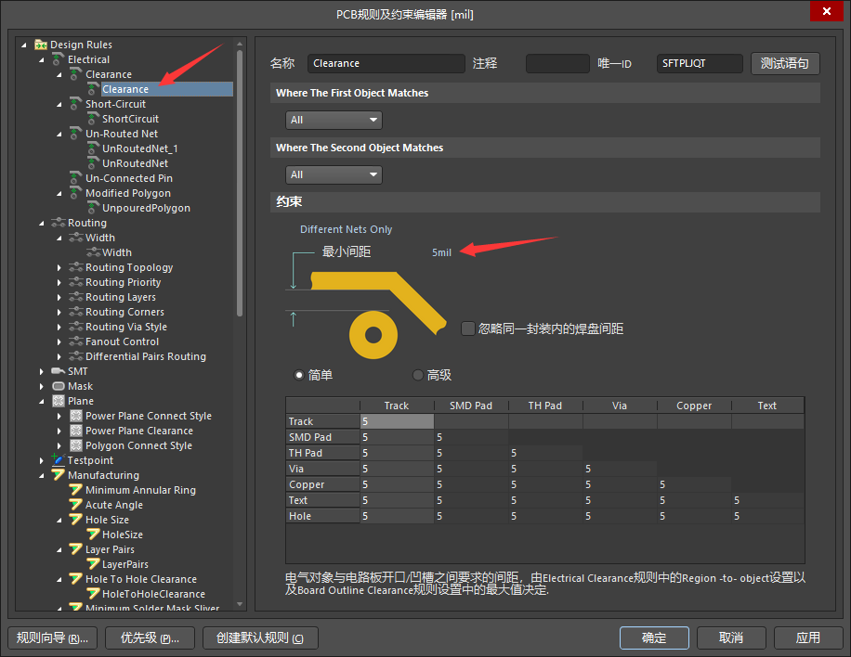Click the rule name input field
The height and width of the screenshot is (657, 851).
386,63
